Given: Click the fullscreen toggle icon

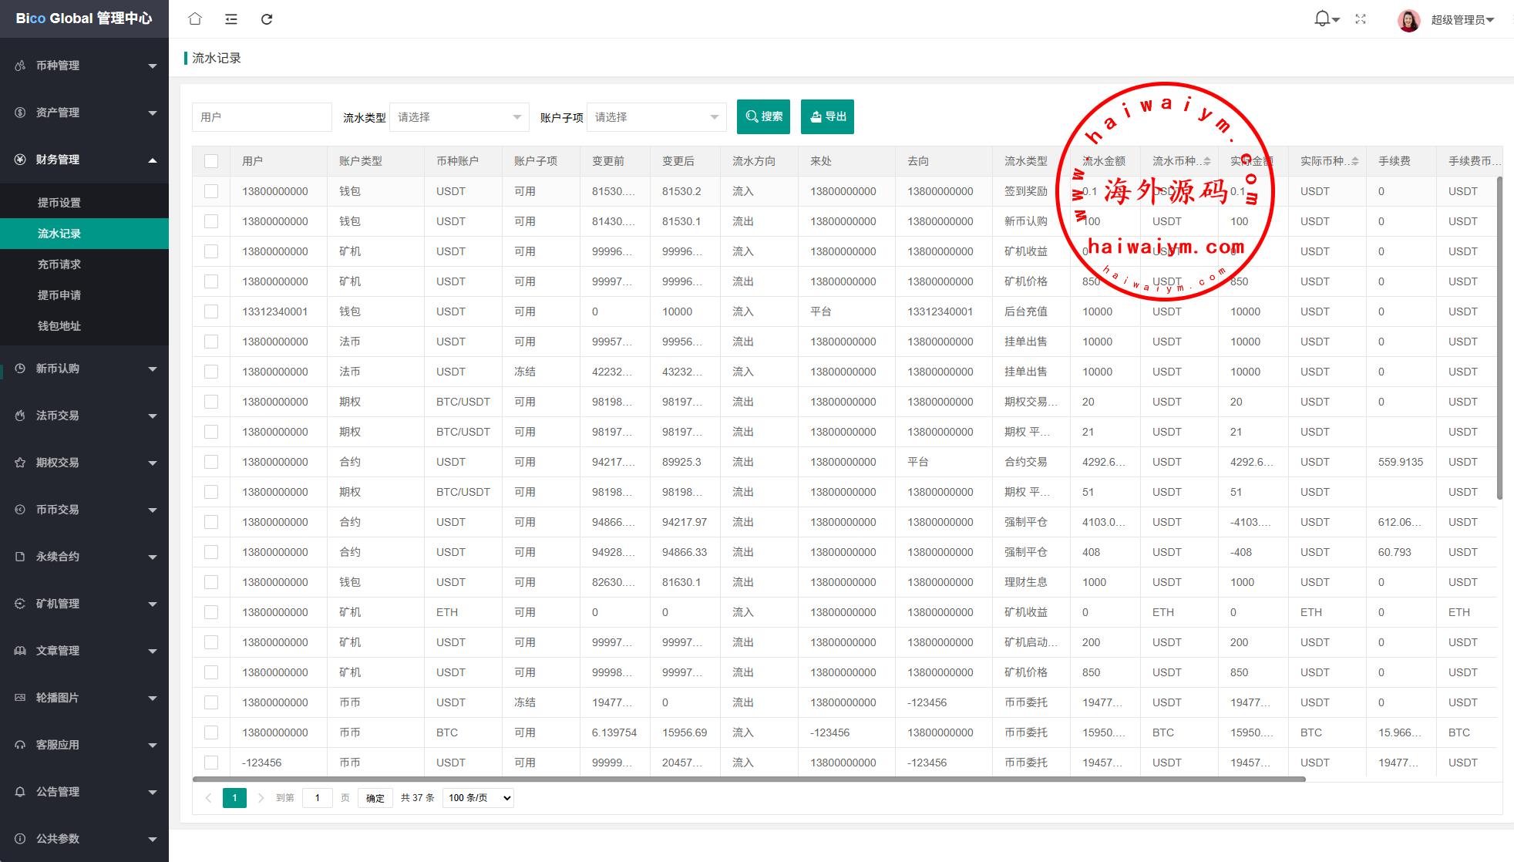Looking at the screenshot, I should tap(1361, 19).
